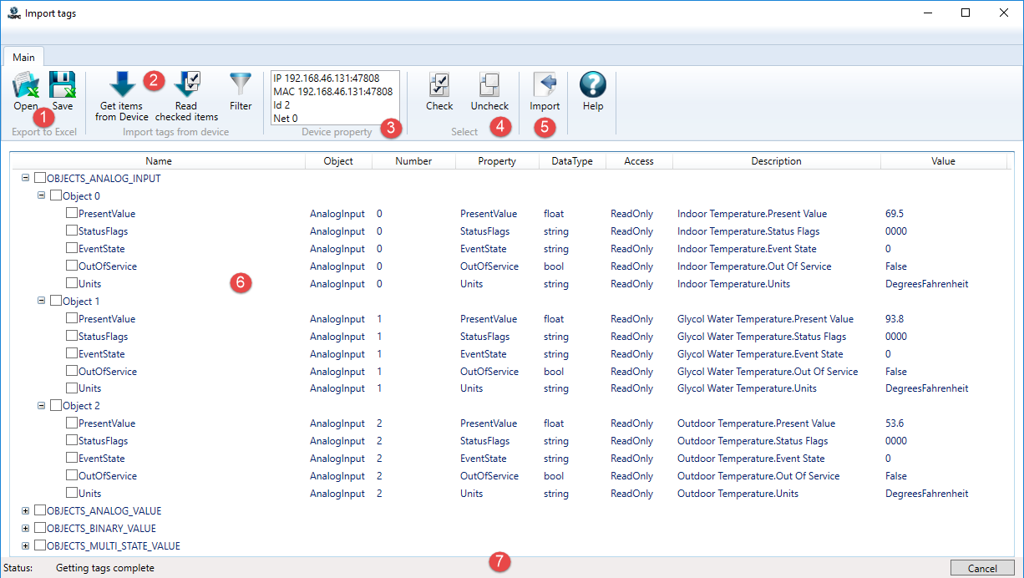Check EventState under Object 1

72,353
